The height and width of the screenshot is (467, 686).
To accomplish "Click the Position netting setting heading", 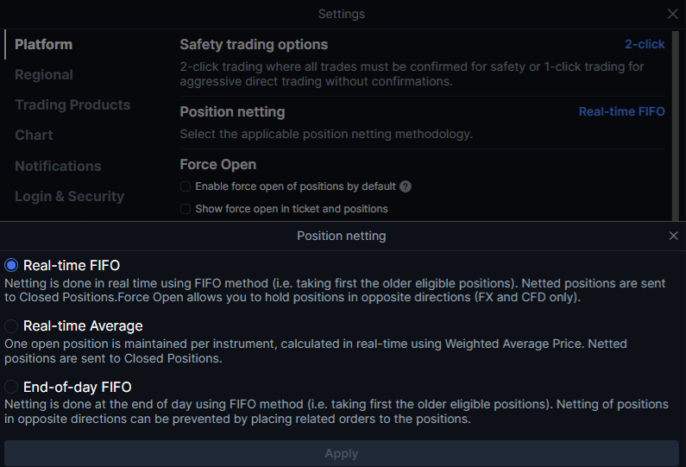I will coord(232,112).
